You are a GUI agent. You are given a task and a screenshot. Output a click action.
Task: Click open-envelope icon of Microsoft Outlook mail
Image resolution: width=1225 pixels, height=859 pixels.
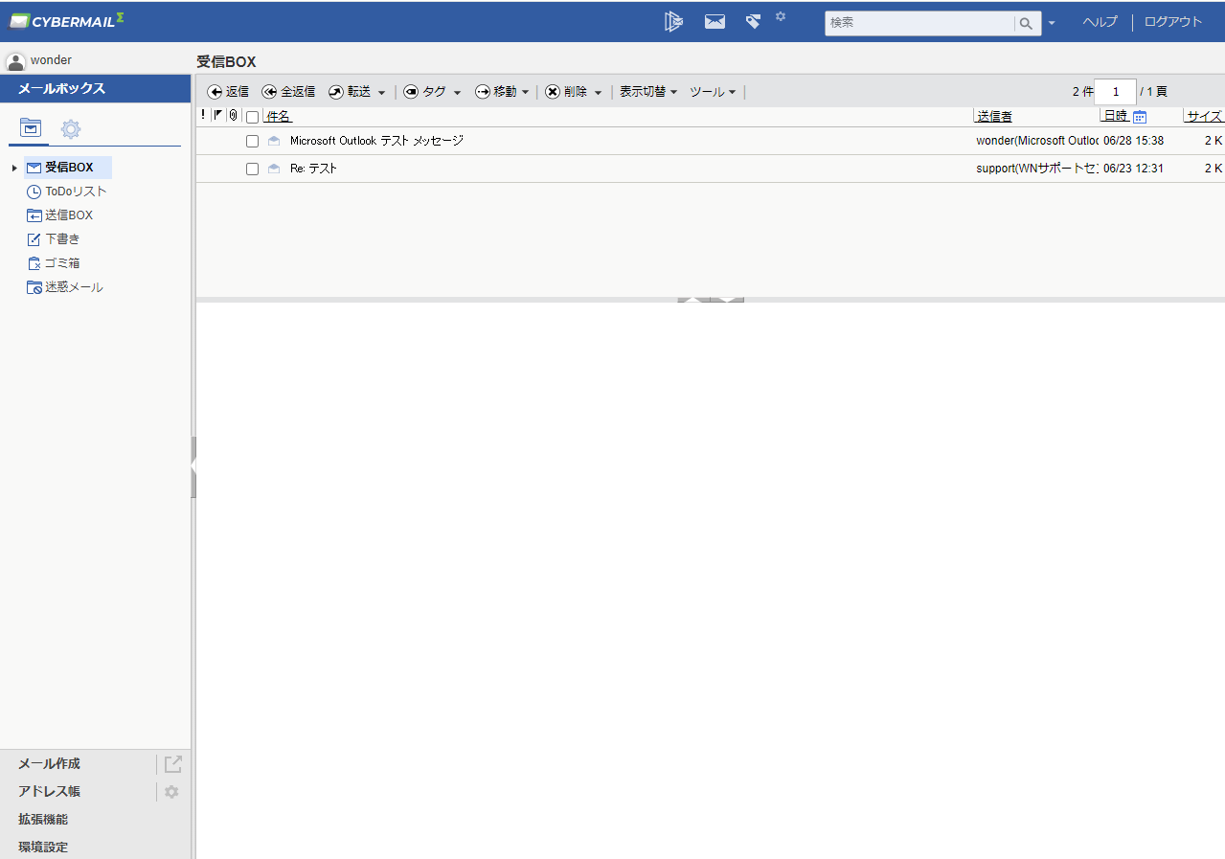coord(274,141)
